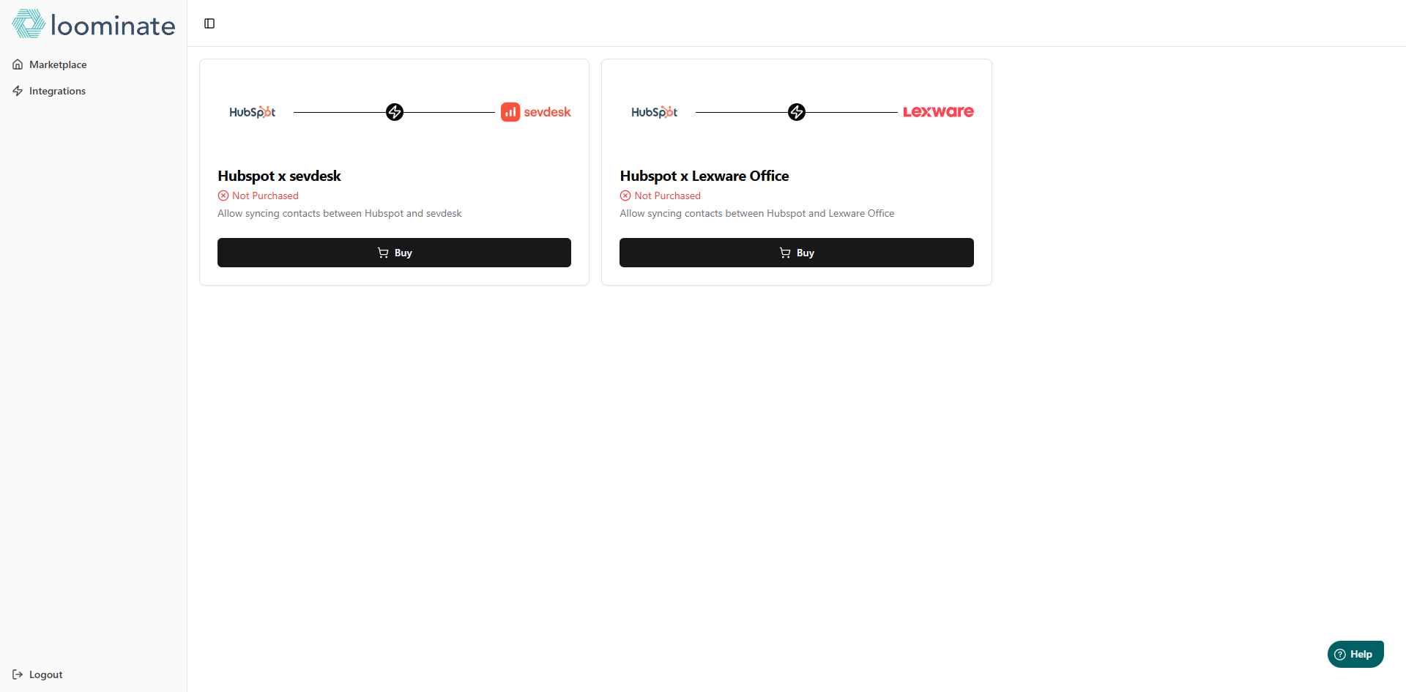Image resolution: width=1406 pixels, height=692 pixels.
Task: Click the lightning bolt icon on the Lexware card
Action: point(797,112)
